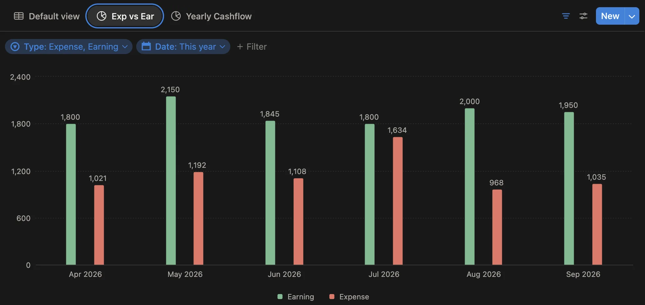Toggle the Expense legend red swatch
The image size is (645, 305).
(x=332, y=297)
